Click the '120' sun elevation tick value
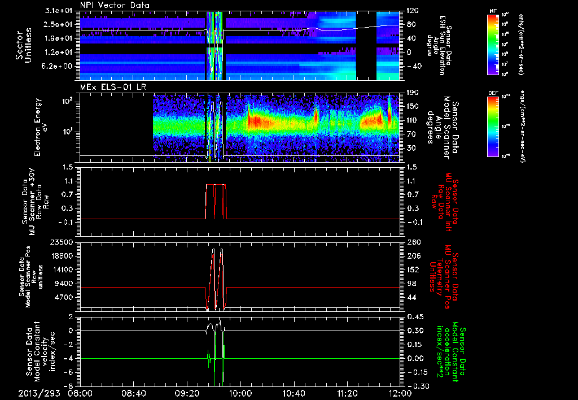The image size is (578, 400). [x=413, y=11]
